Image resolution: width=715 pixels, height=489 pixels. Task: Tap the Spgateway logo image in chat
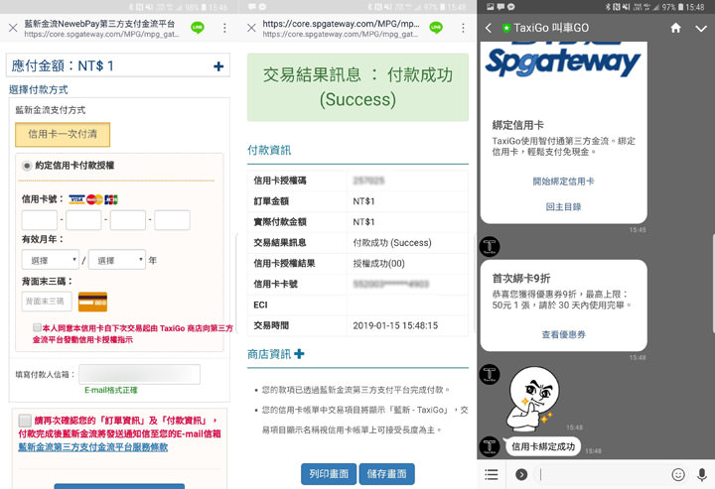(x=564, y=61)
